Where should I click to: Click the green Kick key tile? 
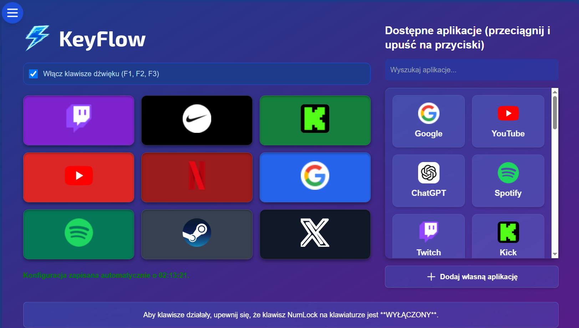(315, 120)
